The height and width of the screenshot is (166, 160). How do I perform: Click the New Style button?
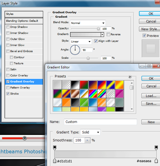pos(149,29)
